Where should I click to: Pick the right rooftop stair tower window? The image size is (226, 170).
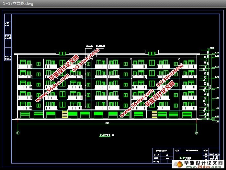coord(151,53)
